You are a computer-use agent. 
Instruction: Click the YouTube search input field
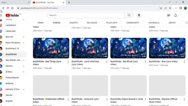(86, 15)
